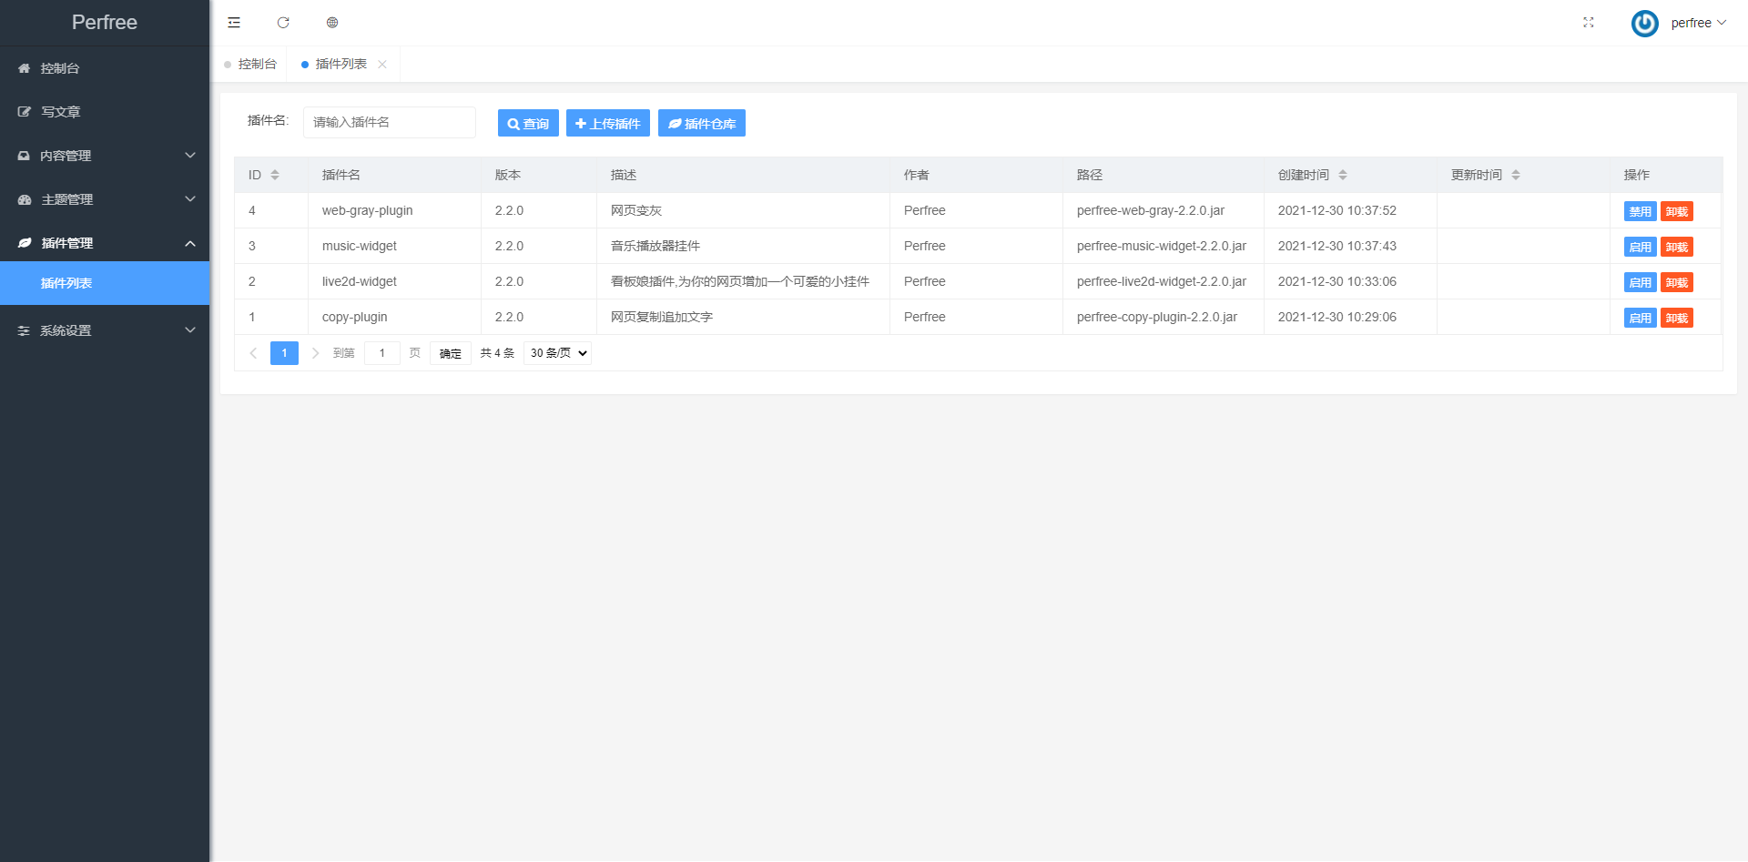The height and width of the screenshot is (862, 1748).
Task: Focus the 插件名 search input
Action: [390, 122]
